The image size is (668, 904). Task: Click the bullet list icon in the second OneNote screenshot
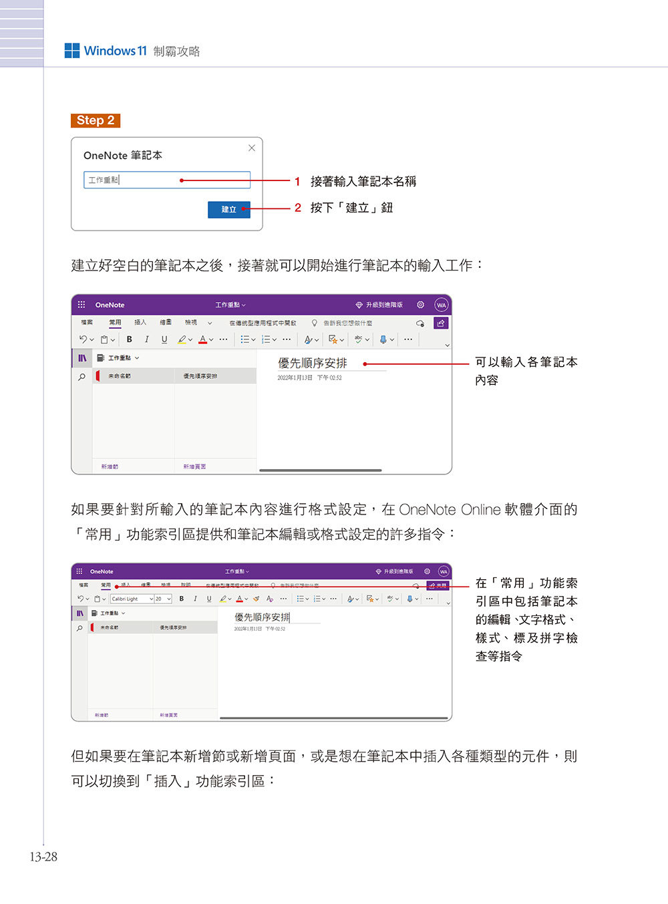pyautogui.click(x=300, y=599)
